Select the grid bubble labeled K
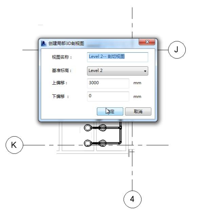This screenshot has width=200, height=215. (x=14, y=145)
